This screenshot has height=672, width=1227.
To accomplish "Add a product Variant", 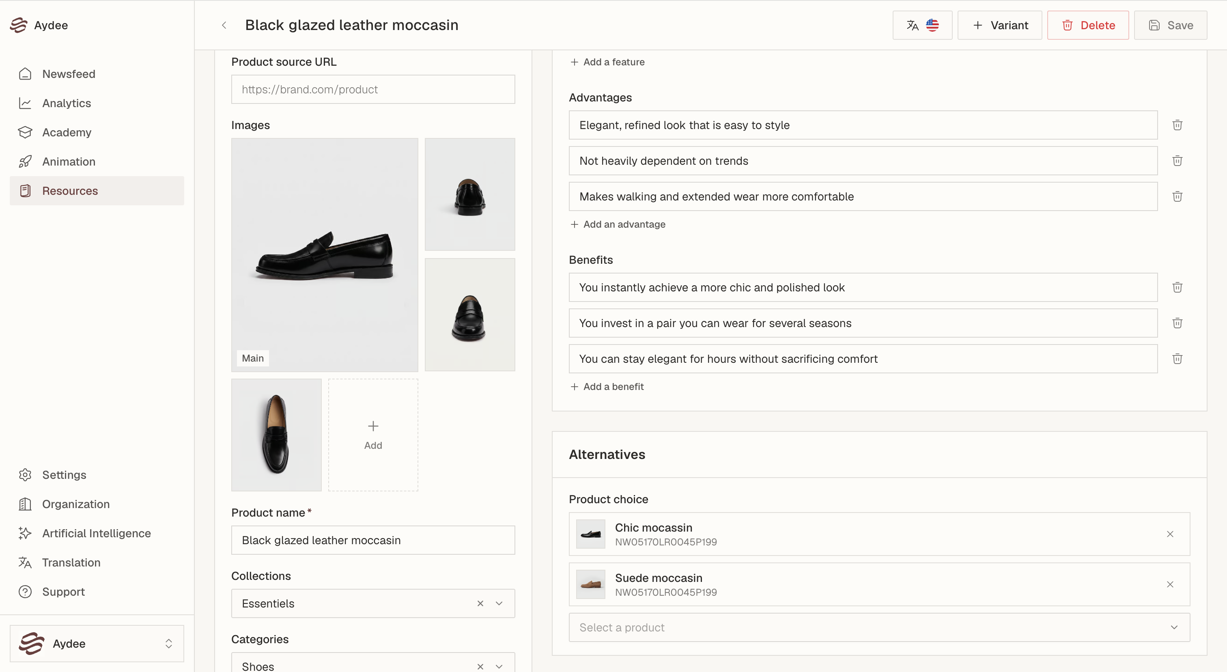I will click(x=1000, y=25).
